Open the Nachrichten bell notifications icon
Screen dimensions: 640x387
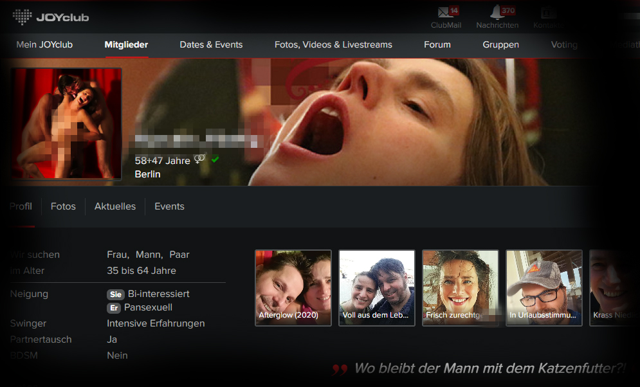pyautogui.click(x=497, y=12)
